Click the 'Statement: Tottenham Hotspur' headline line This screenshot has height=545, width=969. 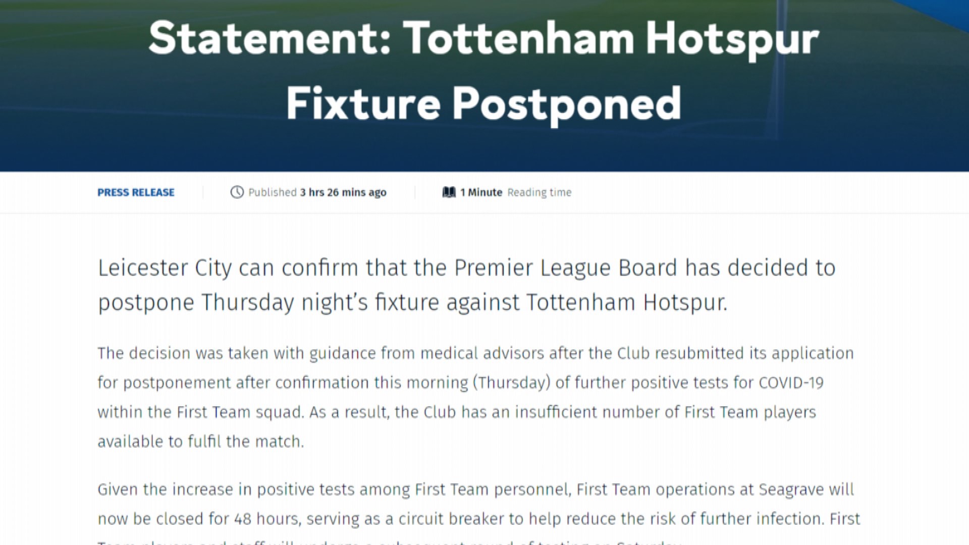point(484,39)
